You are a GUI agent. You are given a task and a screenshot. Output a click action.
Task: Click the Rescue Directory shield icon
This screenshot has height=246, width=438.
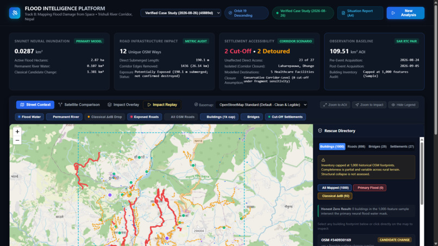tap(320, 131)
